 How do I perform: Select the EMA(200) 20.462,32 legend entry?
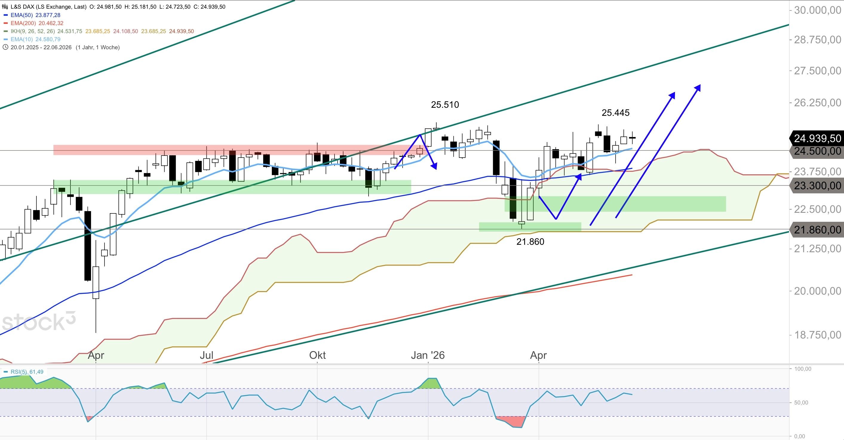[x=37, y=23]
